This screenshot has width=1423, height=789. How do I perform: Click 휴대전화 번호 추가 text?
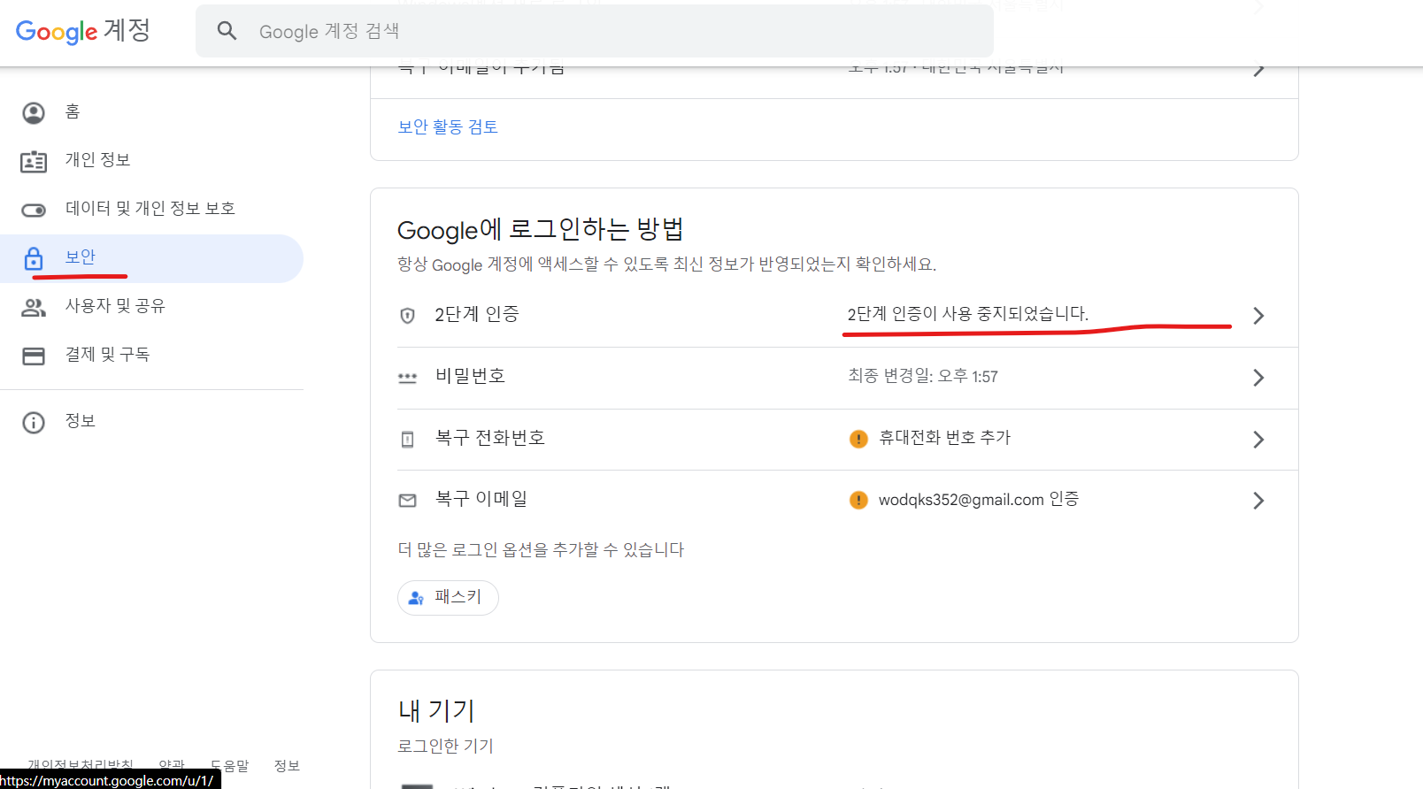pos(944,438)
